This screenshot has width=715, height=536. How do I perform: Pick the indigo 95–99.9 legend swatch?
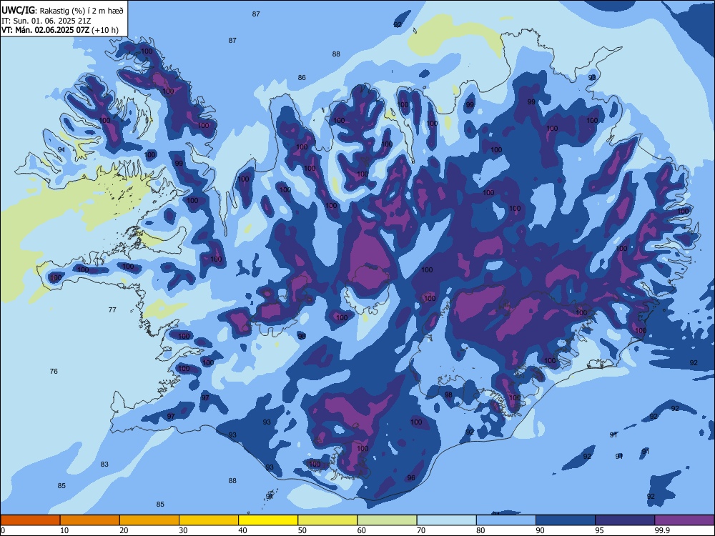[625, 520]
